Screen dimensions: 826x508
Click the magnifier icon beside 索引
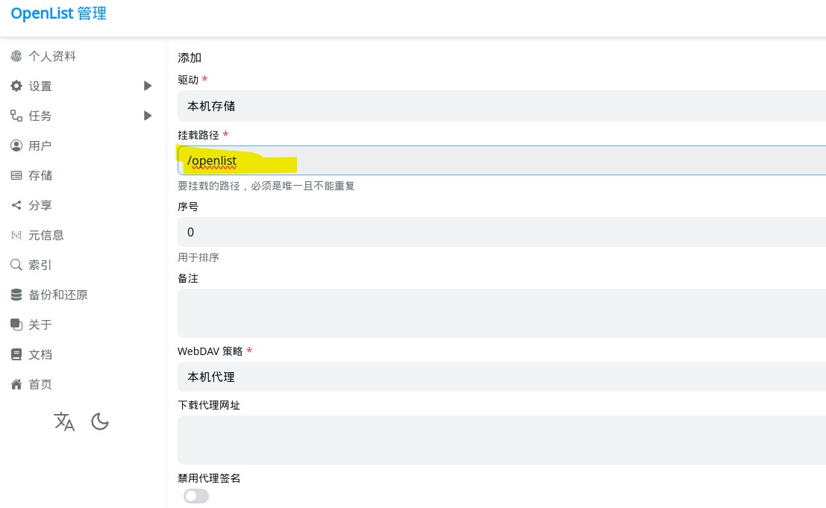point(16,265)
